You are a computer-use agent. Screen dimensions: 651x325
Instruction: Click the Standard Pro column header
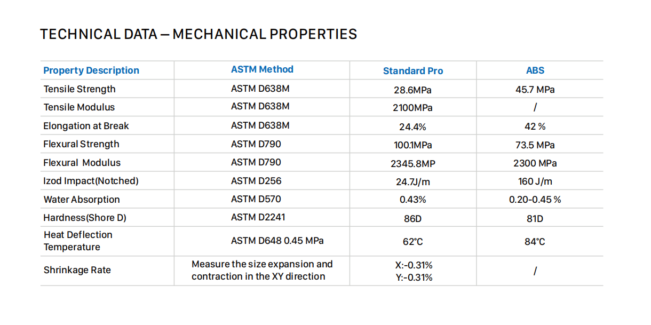coord(413,71)
